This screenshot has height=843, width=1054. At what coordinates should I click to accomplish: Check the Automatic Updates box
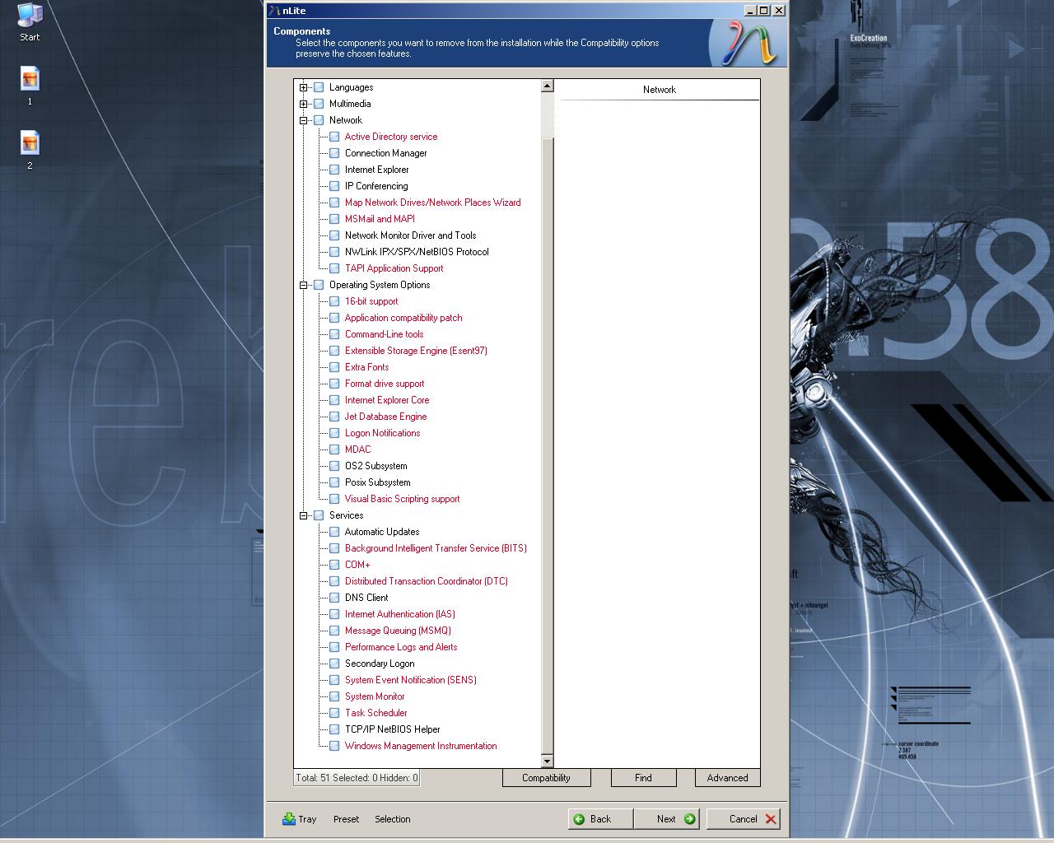click(x=334, y=532)
